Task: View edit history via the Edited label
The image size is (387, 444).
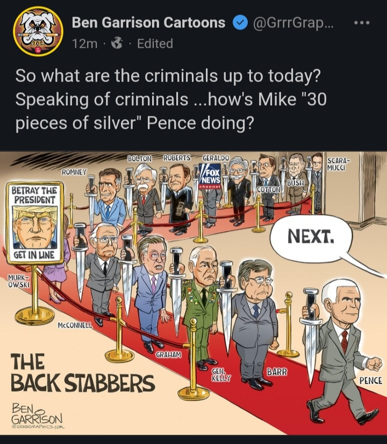Action: [155, 43]
